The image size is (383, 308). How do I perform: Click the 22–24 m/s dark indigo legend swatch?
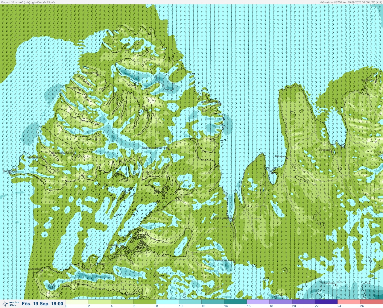coord(326,302)
